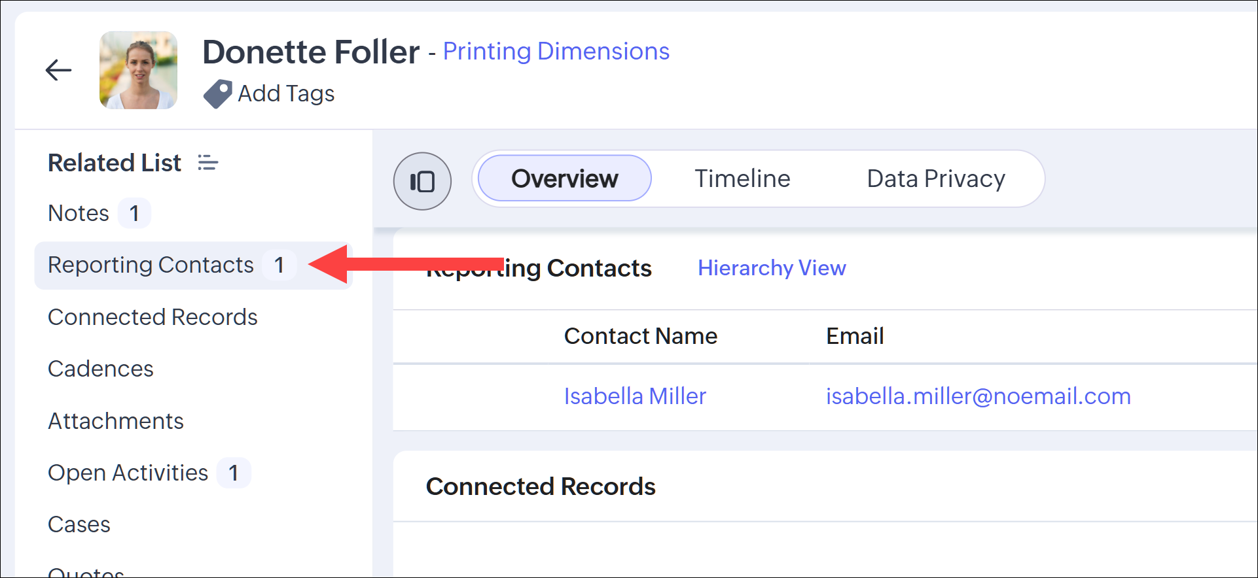Click isabella.miller@noemail.com email link
The image size is (1258, 578).
click(x=978, y=396)
